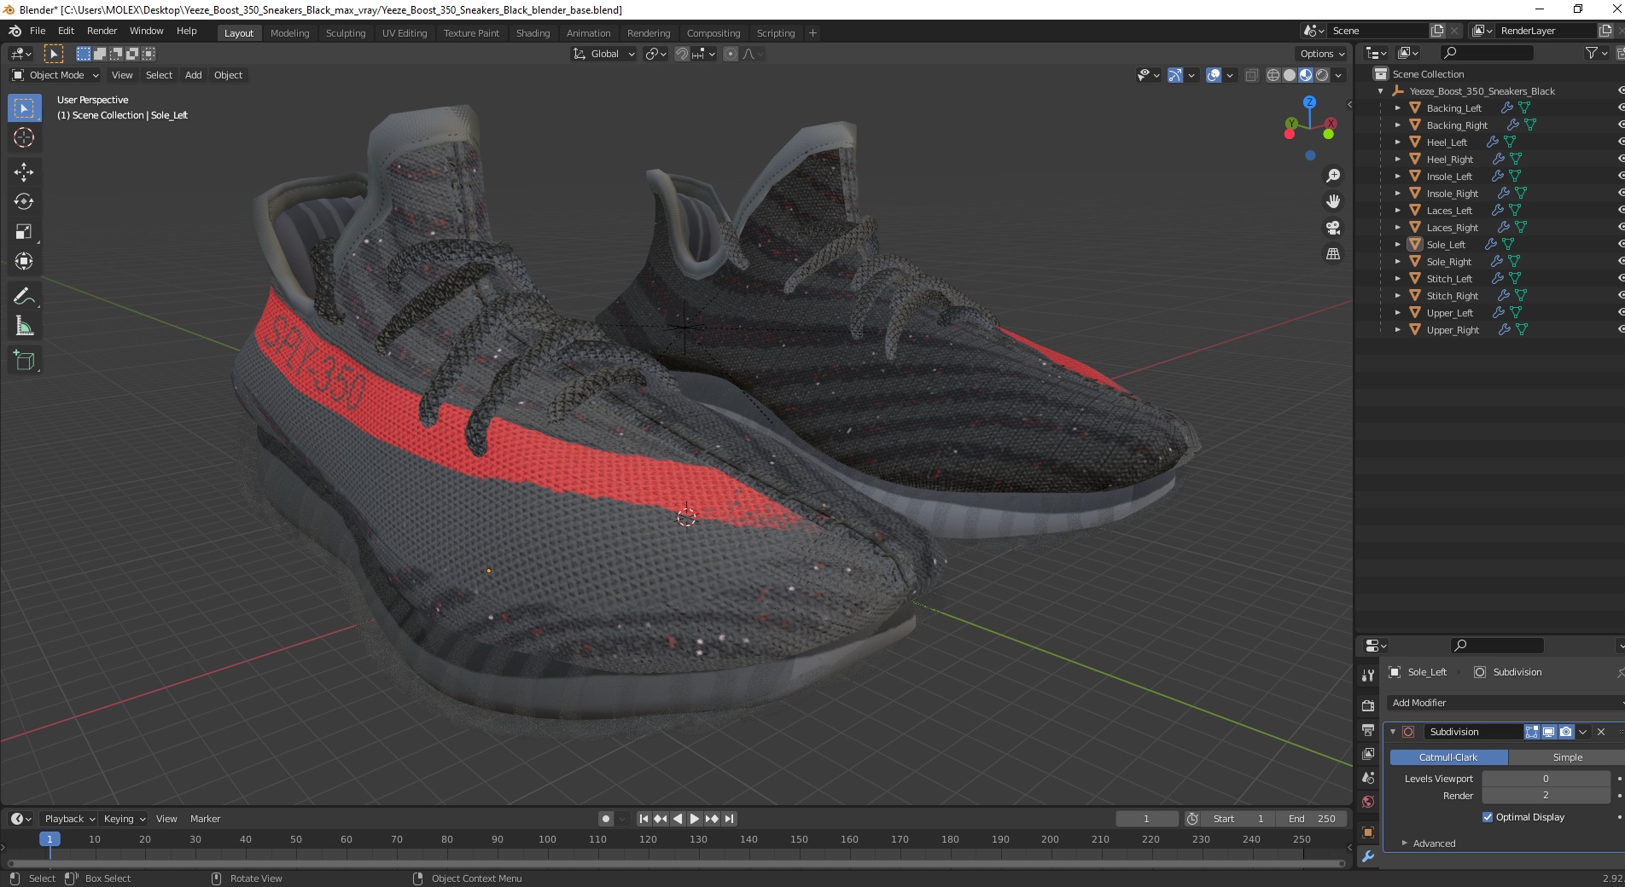Screen dimensions: 1625x887
Task: Switch to the Shading workspace tab
Action: (533, 33)
